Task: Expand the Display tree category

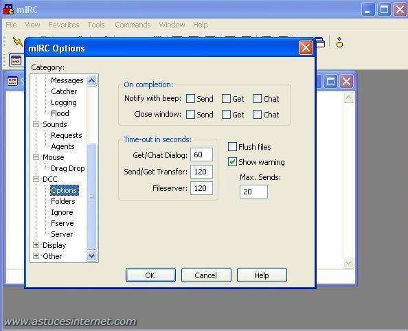Action: [x=36, y=245]
